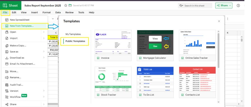Image resolution: width=251 pixels, height=107 pixels.
Task: Click the search magnifier icon
Action: (x=180, y=6)
